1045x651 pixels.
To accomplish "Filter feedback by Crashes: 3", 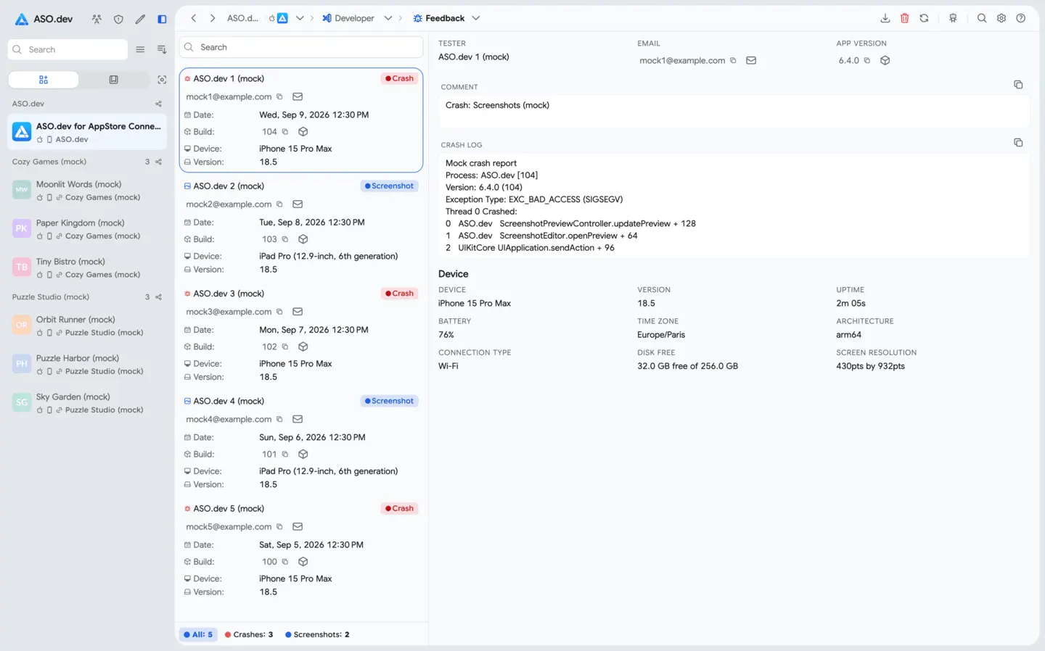I will pos(249,634).
